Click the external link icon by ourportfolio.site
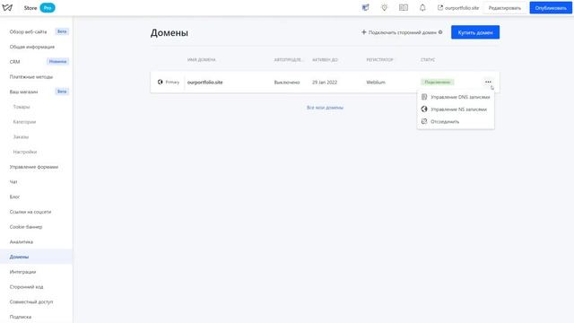574x323 pixels. click(440, 8)
